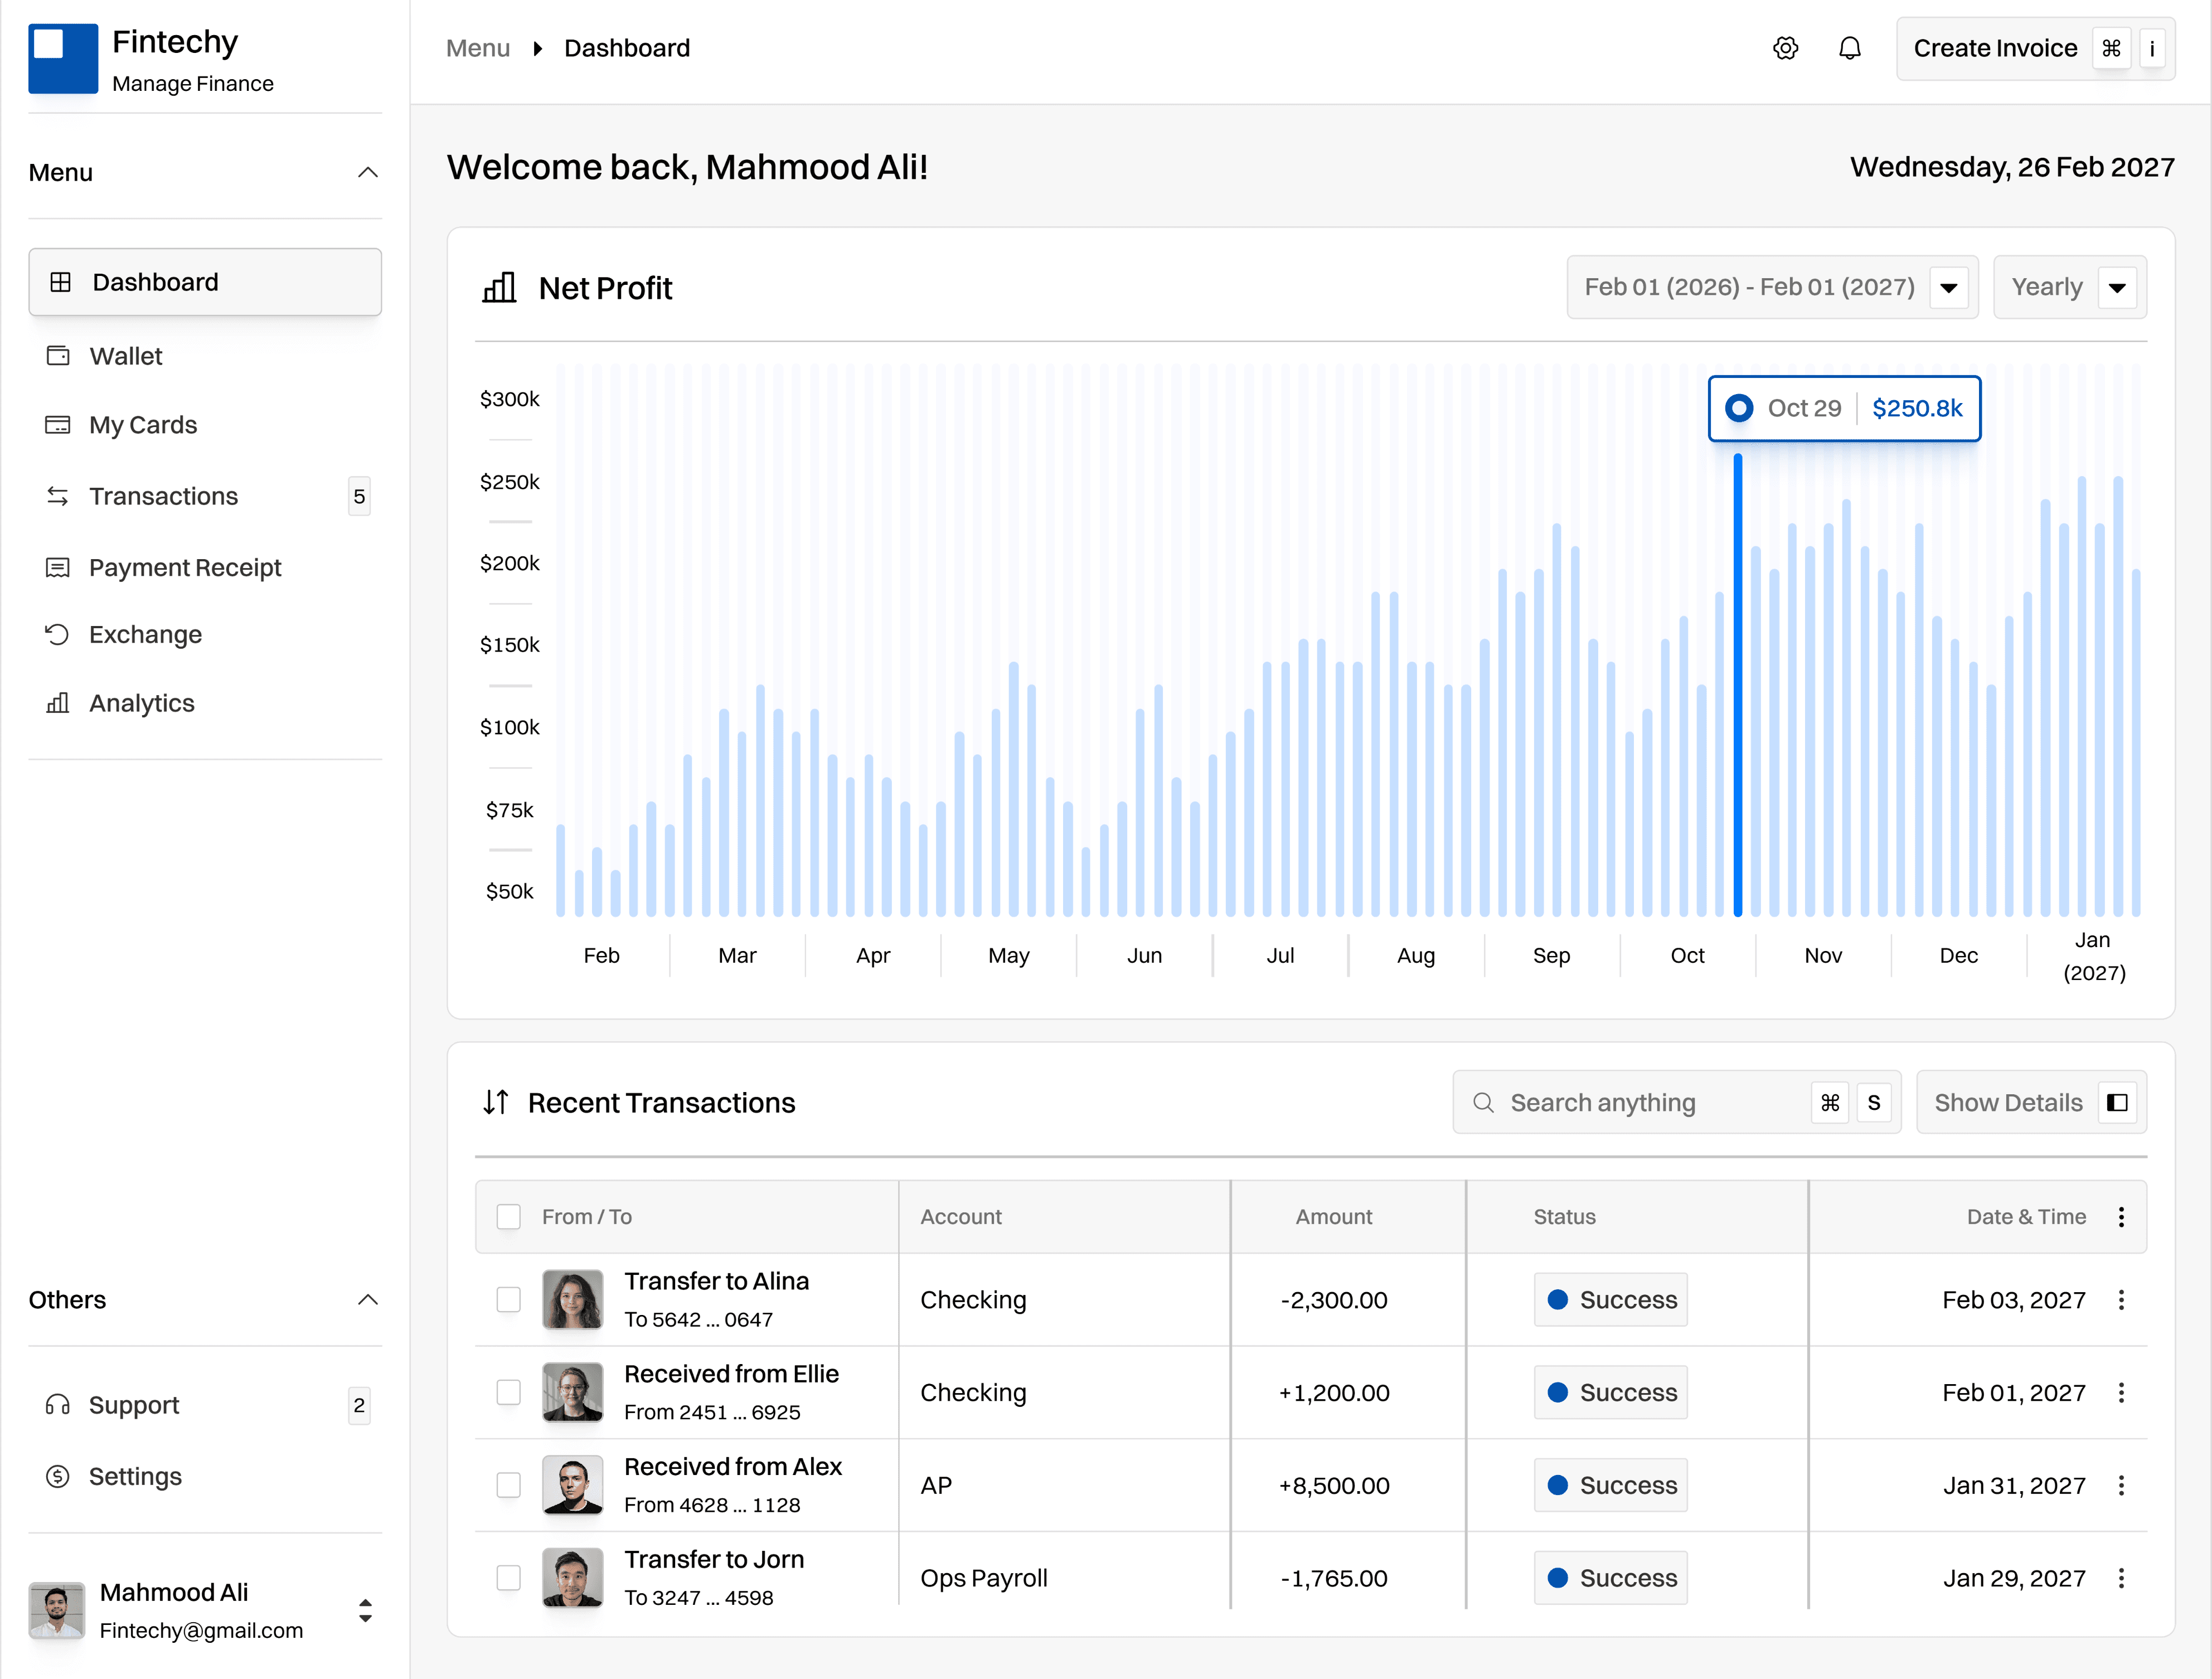Click the highlighted Oct 29 chart bar

coord(1738,690)
